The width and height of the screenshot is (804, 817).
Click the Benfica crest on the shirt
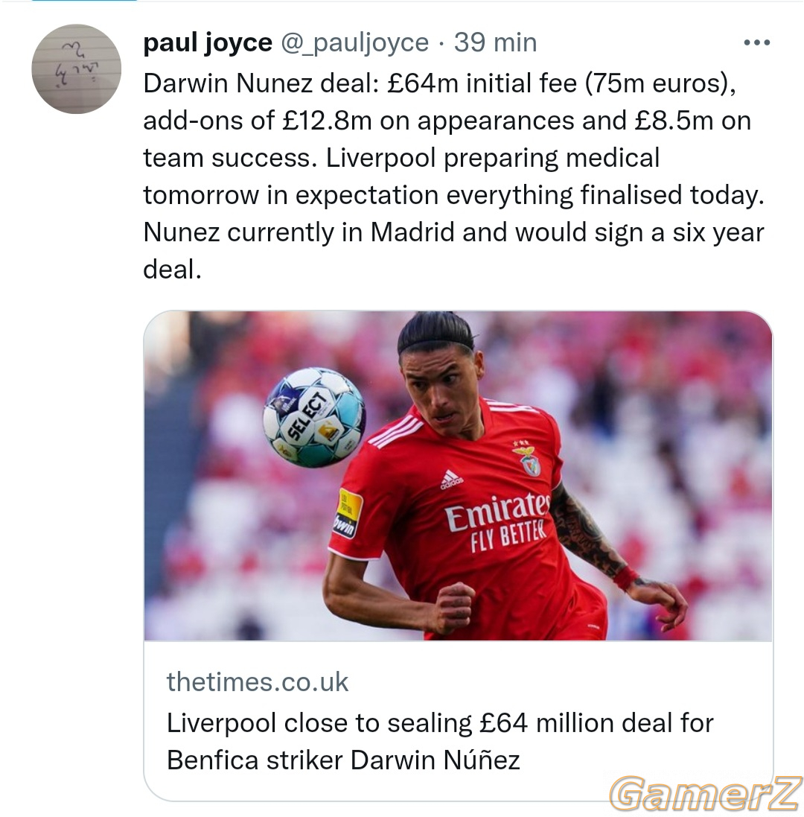529,459
